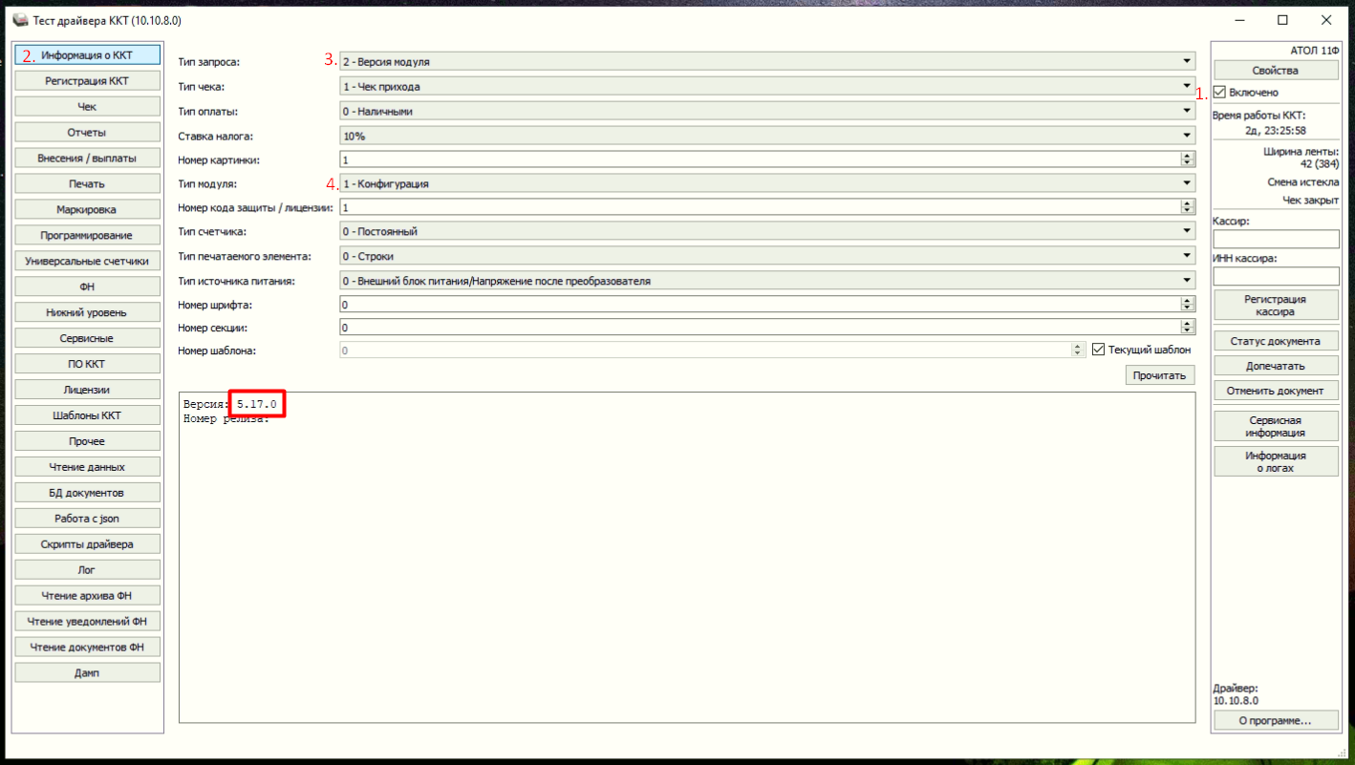The height and width of the screenshot is (765, 1355).
Task: Open the Тип чека dropdown
Action: pos(766,87)
